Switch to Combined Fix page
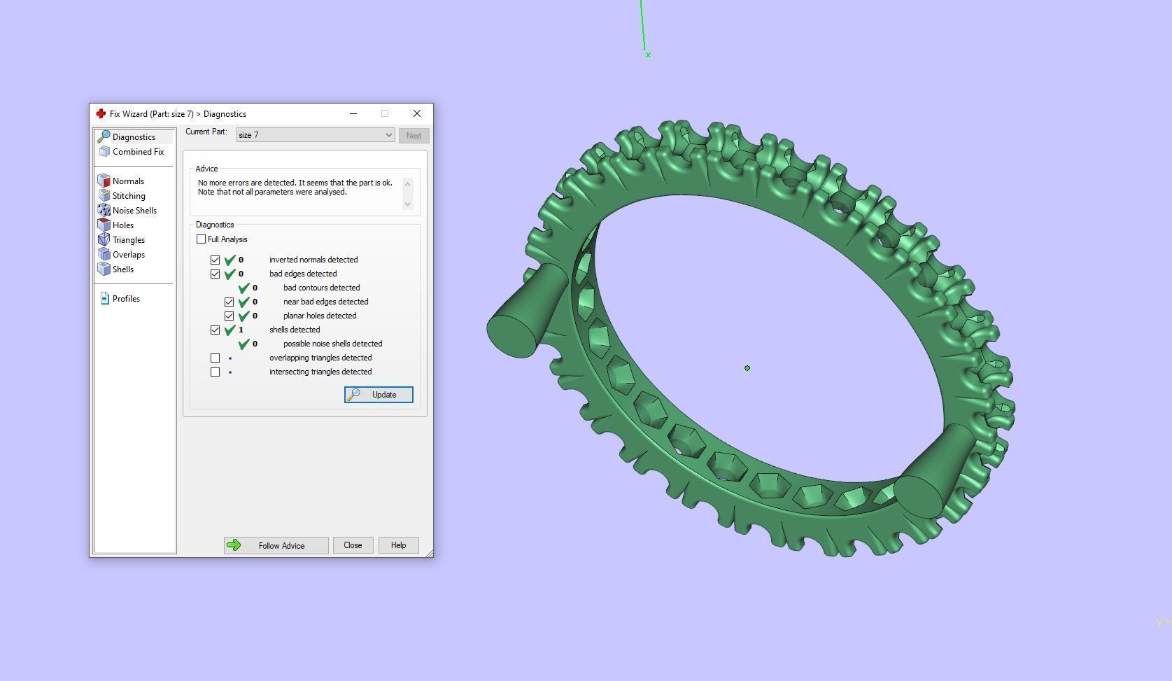 click(134, 151)
